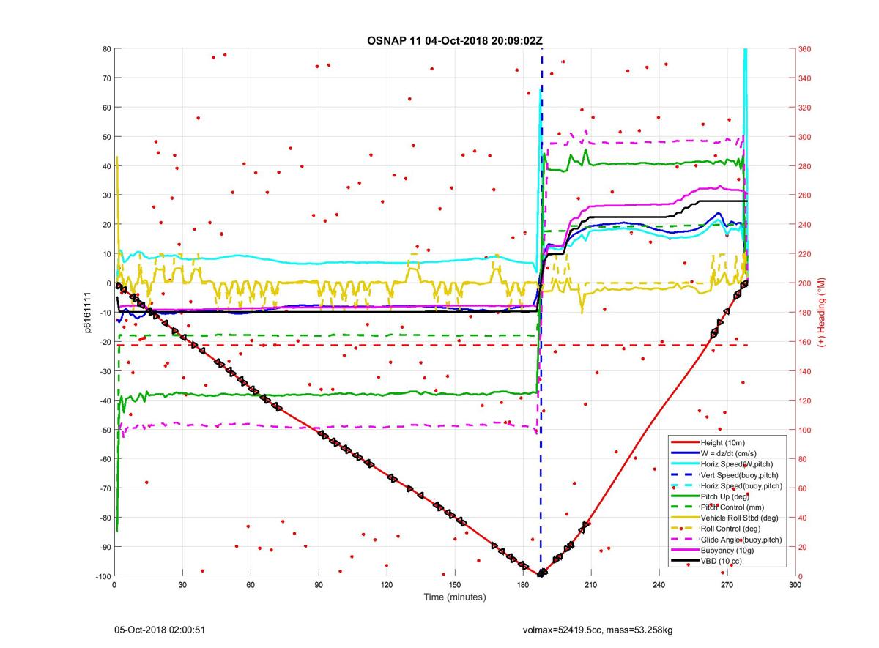Click the Buoyancy (10g) legend entry
Image resolution: width=879 pixels, height=648 pixels.
point(727,549)
